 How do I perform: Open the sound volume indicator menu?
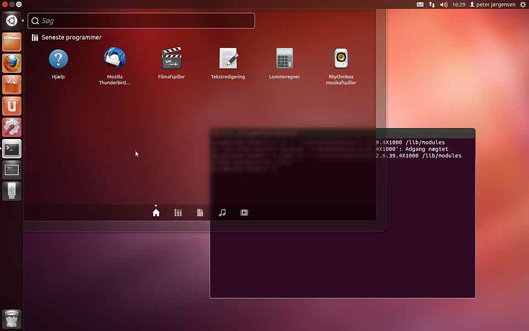(x=444, y=4)
